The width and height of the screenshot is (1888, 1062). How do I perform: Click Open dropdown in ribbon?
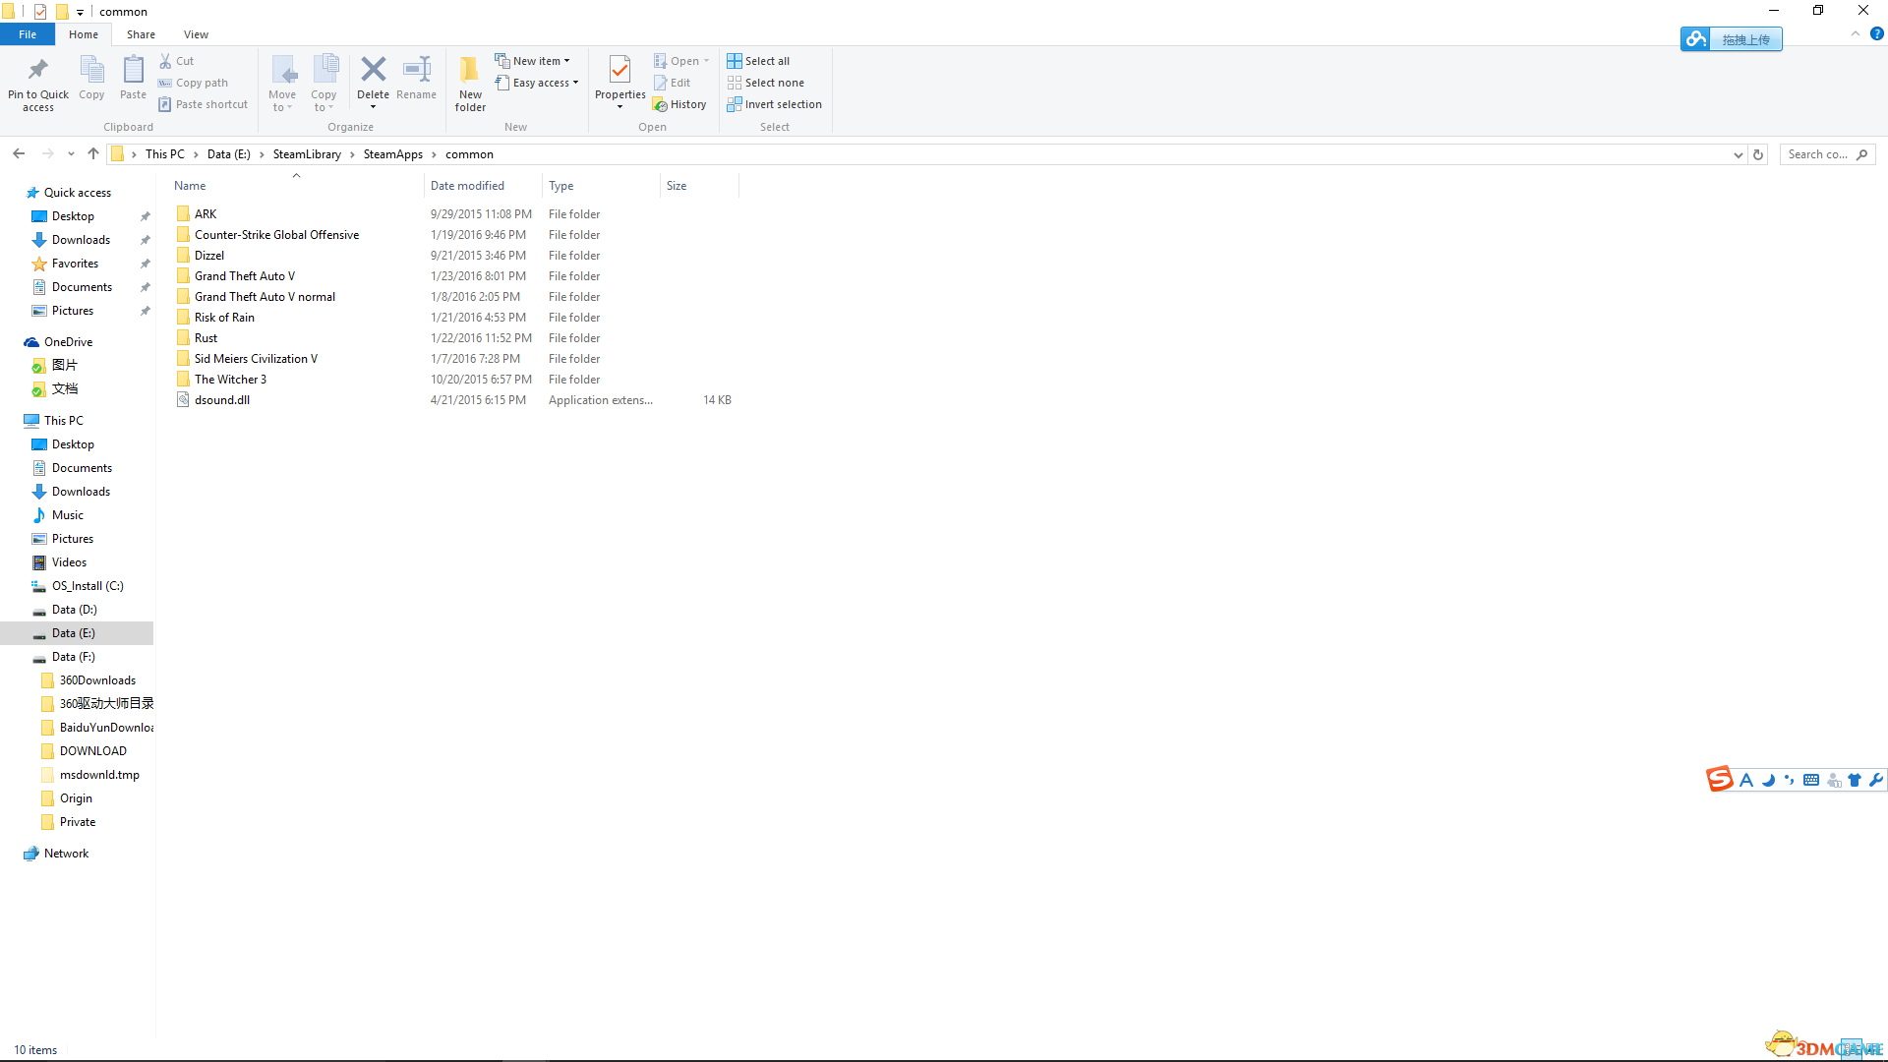click(681, 61)
